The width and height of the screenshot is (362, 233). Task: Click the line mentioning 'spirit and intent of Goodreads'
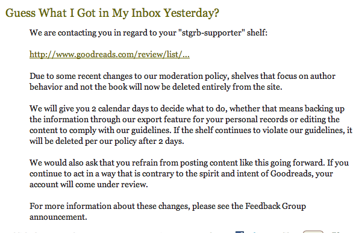pyautogui.click(x=181, y=173)
